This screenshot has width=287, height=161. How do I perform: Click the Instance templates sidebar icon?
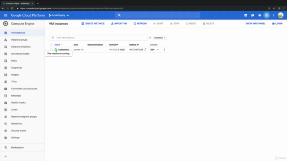pos(5,47)
